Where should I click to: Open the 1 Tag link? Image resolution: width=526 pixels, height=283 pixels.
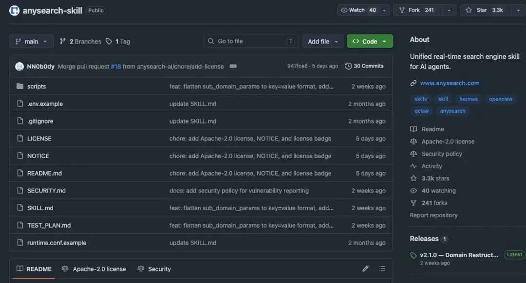(118, 41)
